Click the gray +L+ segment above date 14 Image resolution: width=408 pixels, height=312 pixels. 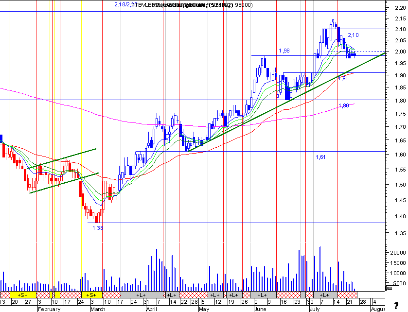pos(172,295)
